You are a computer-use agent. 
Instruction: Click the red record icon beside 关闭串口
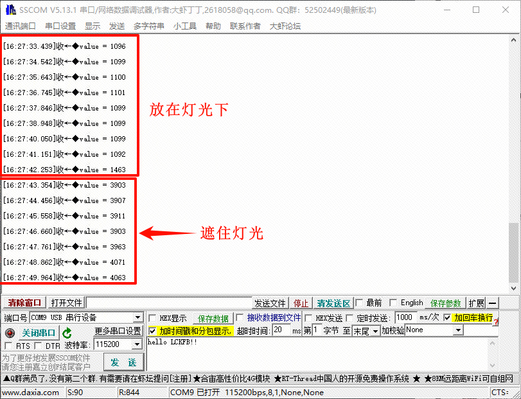coord(10,333)
